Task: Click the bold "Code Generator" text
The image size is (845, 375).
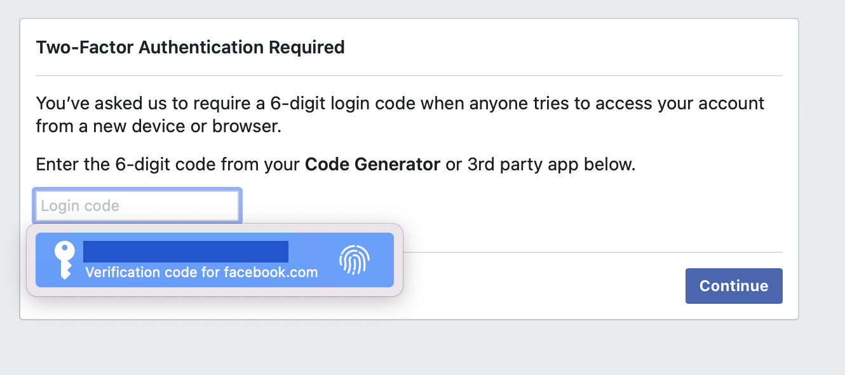Action: pyautogui.click(x=372, y=165)
